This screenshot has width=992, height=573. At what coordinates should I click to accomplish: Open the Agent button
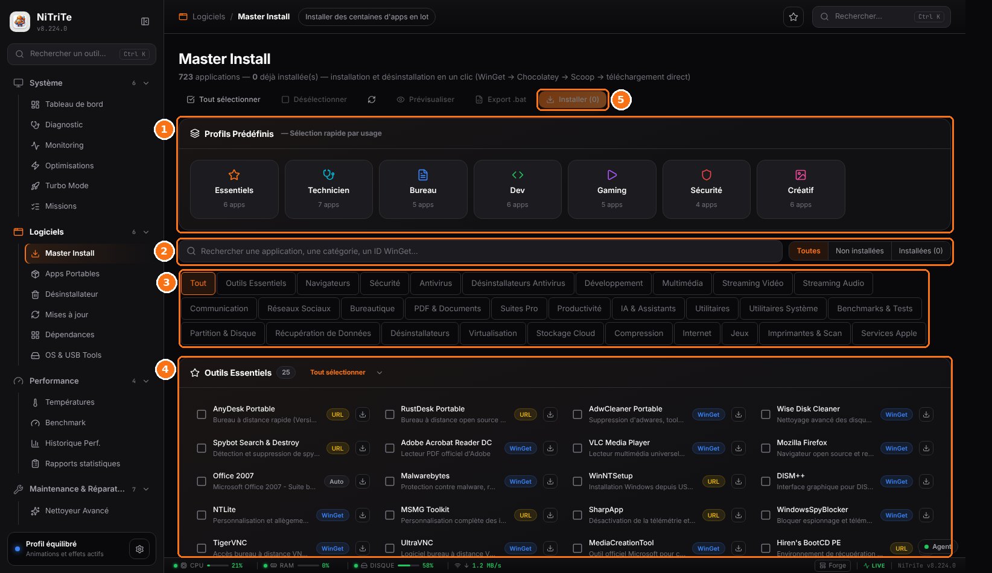pyautogui.click(x=938, y=546)
